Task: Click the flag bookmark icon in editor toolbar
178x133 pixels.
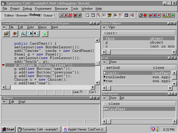Action: [x=15, y=34]
